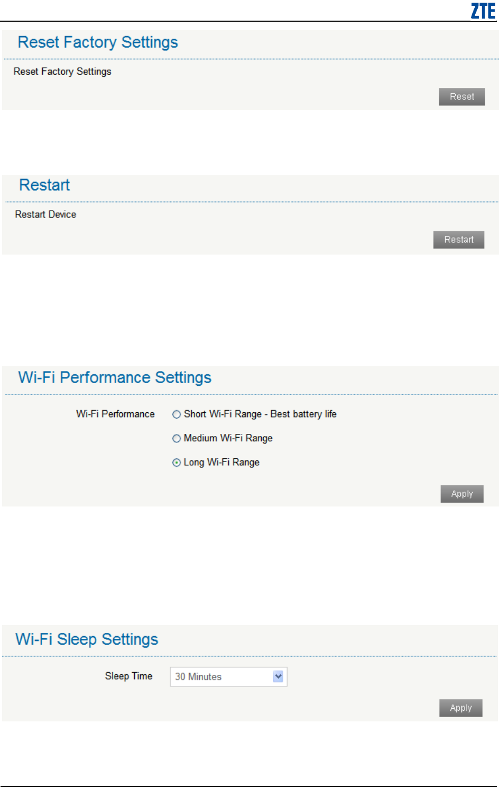Click the Medium Wi-Fi Range label text

[228, 438]
